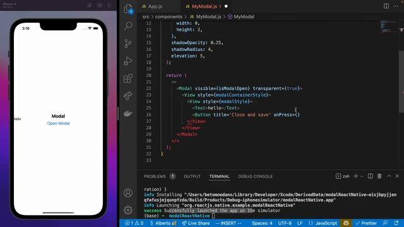
Task: Open the Accounts icon in activity bar
Action: pyautogui.click(x=128, y=193)
